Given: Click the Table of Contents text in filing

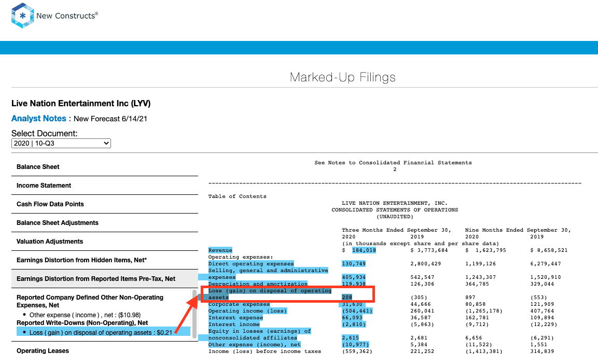Looking at the screenshot, I should (237, 196).
